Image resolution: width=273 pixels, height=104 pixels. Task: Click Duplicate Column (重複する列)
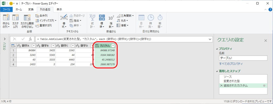pos(43,26)
